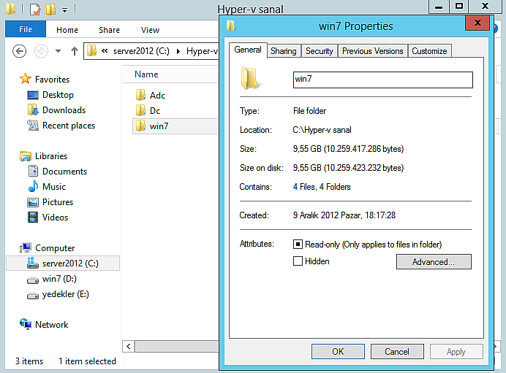
Task: Switch to the Previous Versions tab
Action: click(x=373, y=51)
